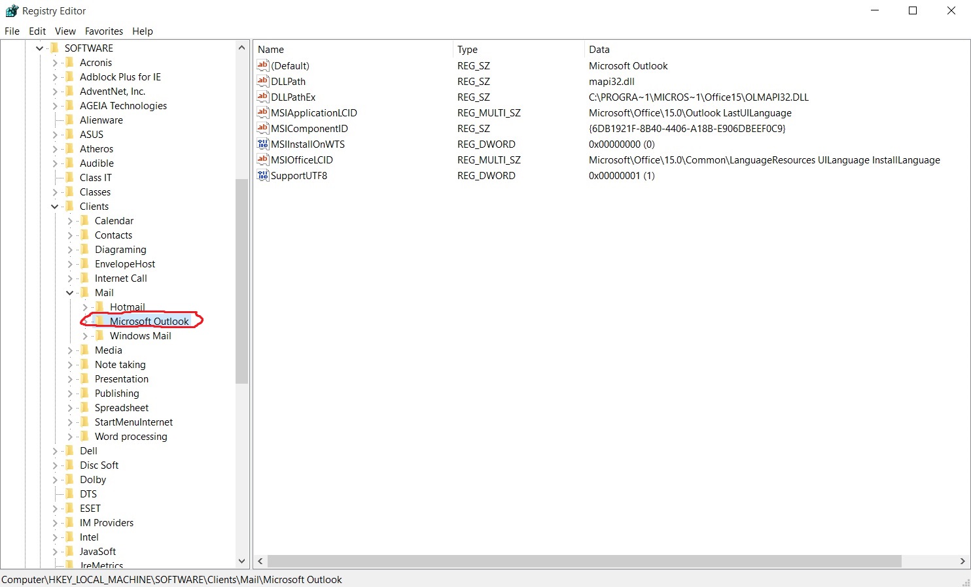Expand the Contacts key
Screen dimensions: 971x587
pos(70,235)
